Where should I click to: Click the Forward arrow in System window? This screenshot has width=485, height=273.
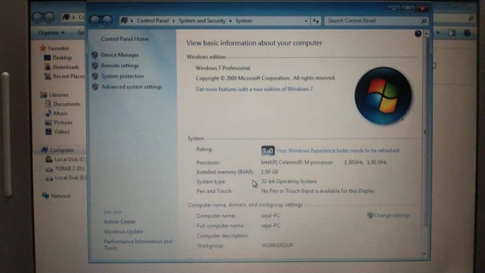tap(107, 21)
